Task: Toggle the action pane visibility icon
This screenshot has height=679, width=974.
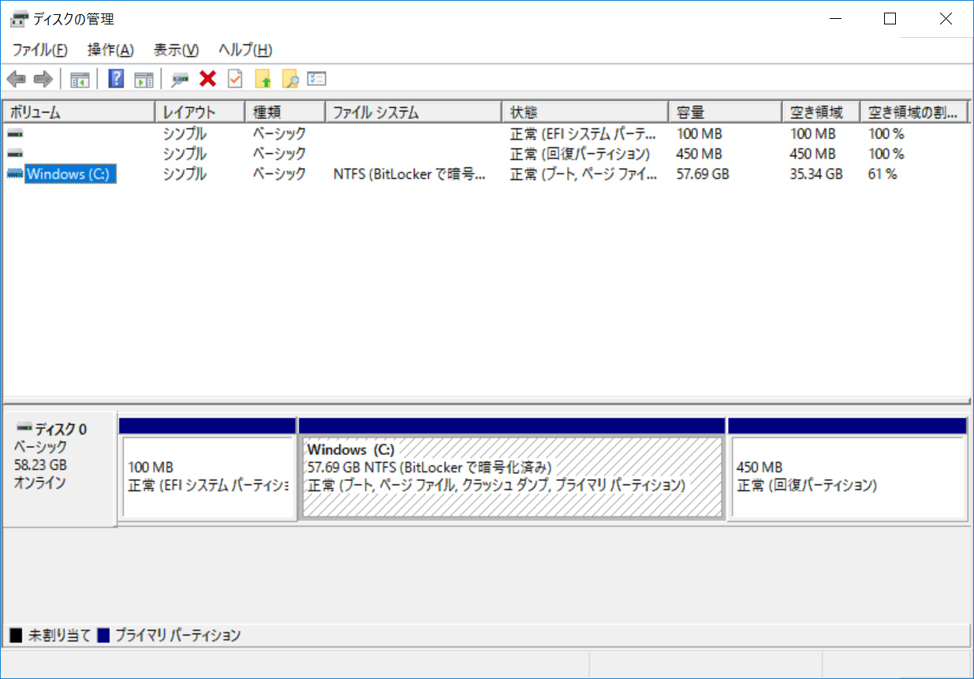Action: click(144, 78)
